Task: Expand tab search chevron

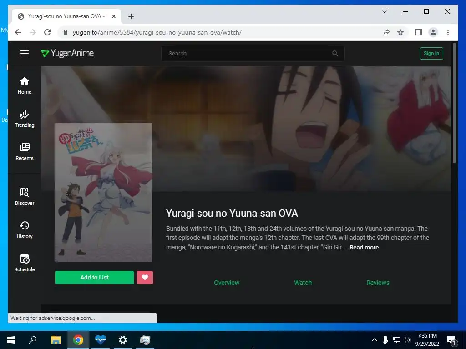Action: click(384, 11)
